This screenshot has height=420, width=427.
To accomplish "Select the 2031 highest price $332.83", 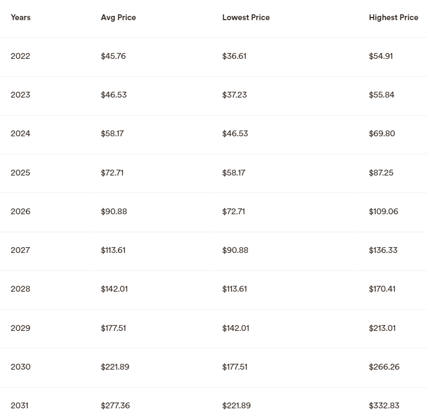I will [384, 406].
